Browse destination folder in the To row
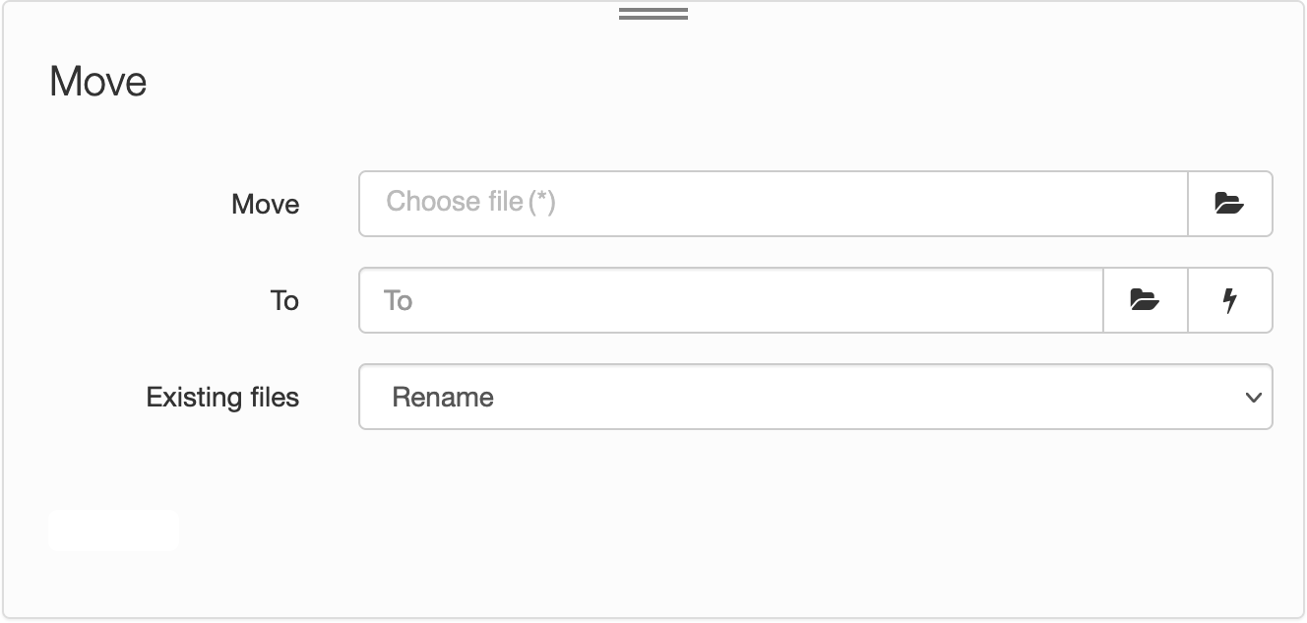Image resolution: width=1307 pixels, height=623 pixels. coord(1146,300)
